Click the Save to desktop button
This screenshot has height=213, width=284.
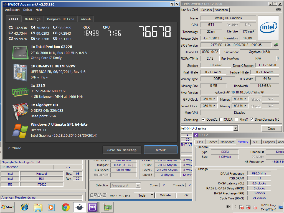point(122,150)
